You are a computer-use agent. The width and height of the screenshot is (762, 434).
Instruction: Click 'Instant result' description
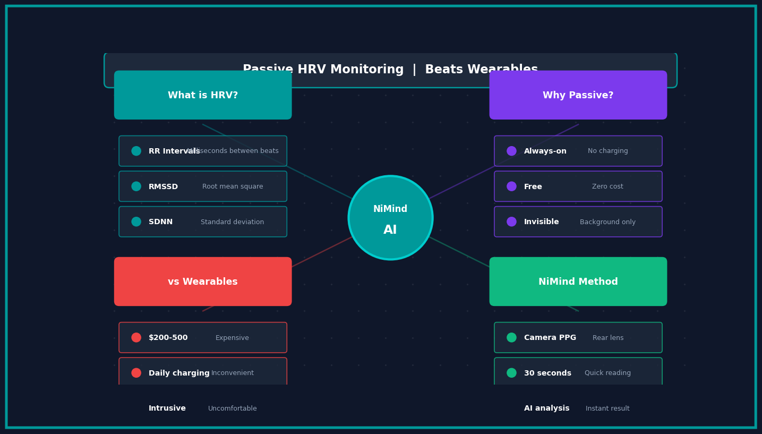[607, 409]
